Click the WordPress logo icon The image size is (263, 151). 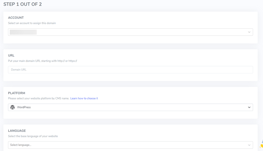(x=12, y=108)
